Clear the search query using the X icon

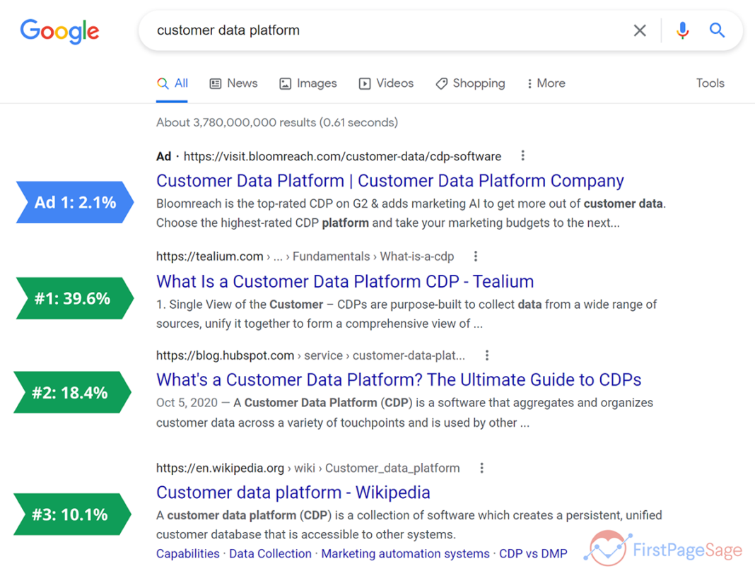tap(640, 30)
